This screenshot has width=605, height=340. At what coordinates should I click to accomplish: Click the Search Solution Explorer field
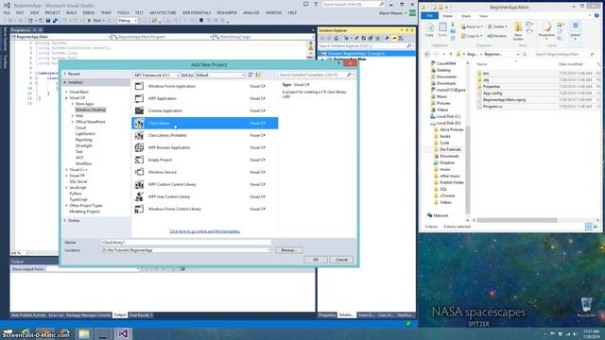[x=366, y=45]
